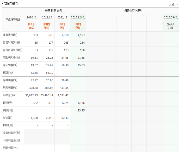Image resolution: width=179 pixels, height=153 pixels.
Task: Click the 유보율(%) row label
Action: 9,95
